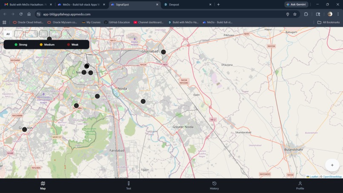Image resolution: width=343 pixels, height=193 pixels.
Task: Open the All Bookmarks folder
Action: pos(329,22)
